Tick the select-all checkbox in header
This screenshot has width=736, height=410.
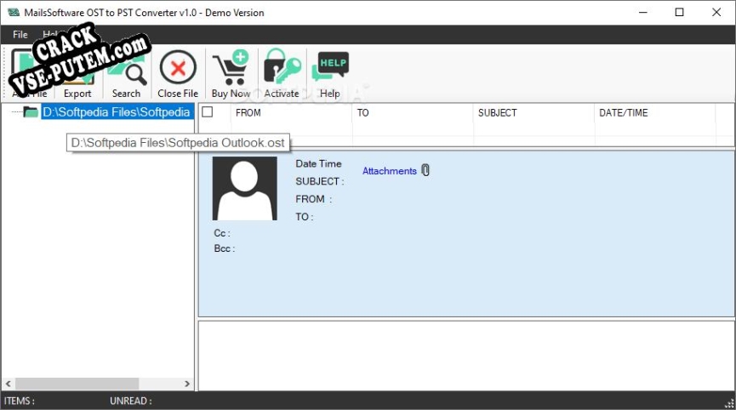(x=207, y=111)
